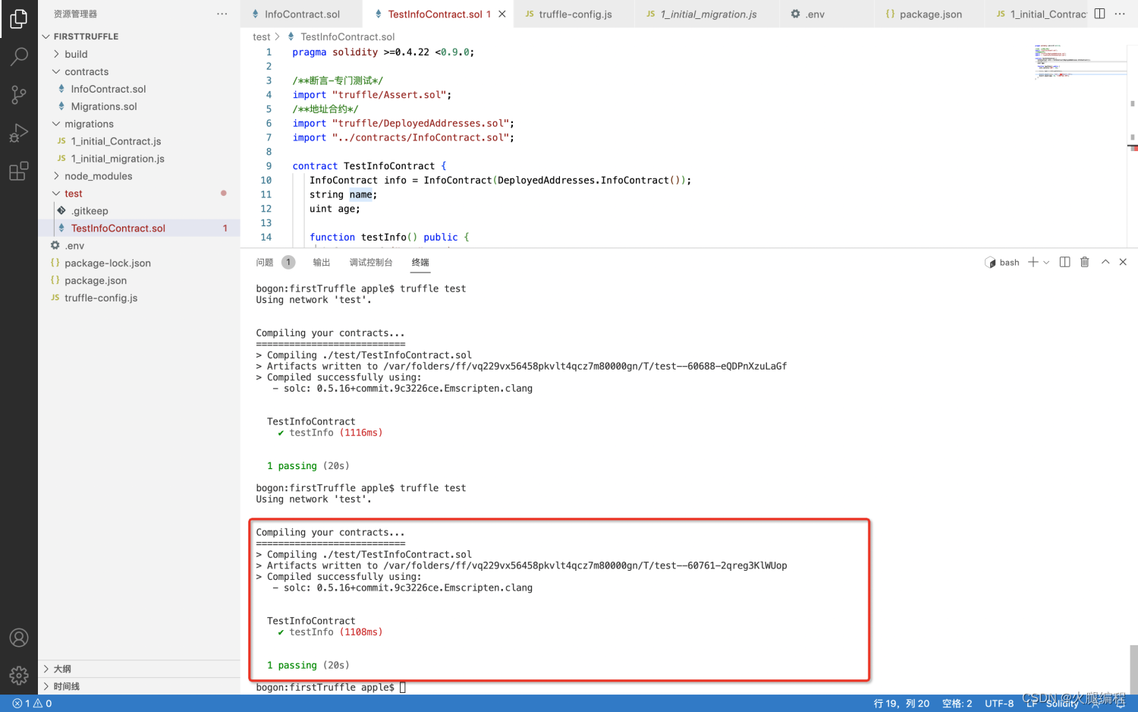Click Solidity file icon on InfoContract.sol tree row

coord(61,89)
